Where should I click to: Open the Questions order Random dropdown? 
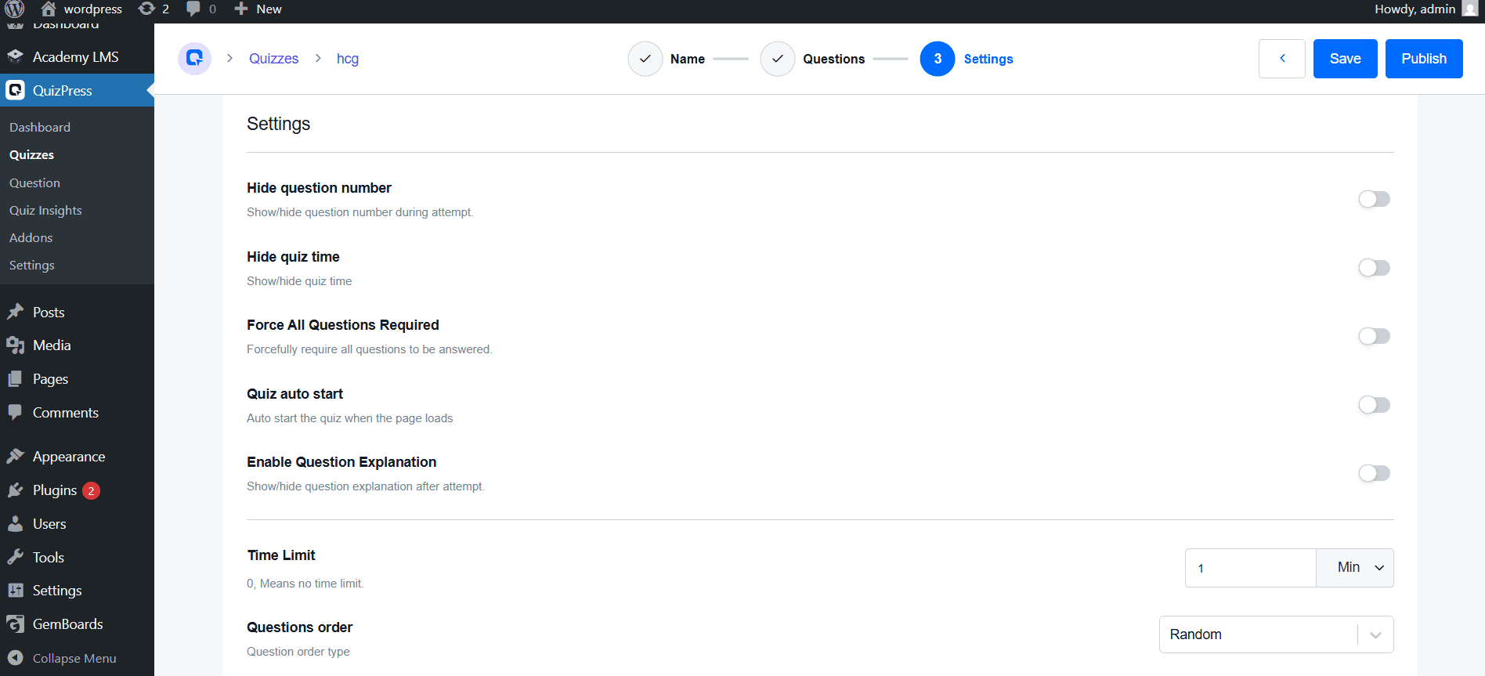coord(1276,634)
